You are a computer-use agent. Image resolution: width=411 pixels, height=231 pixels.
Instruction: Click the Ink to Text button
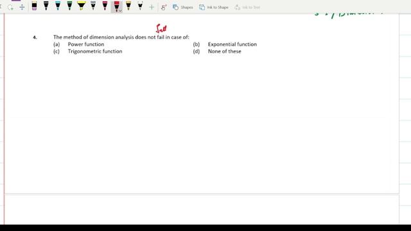[x=247, y=7]
